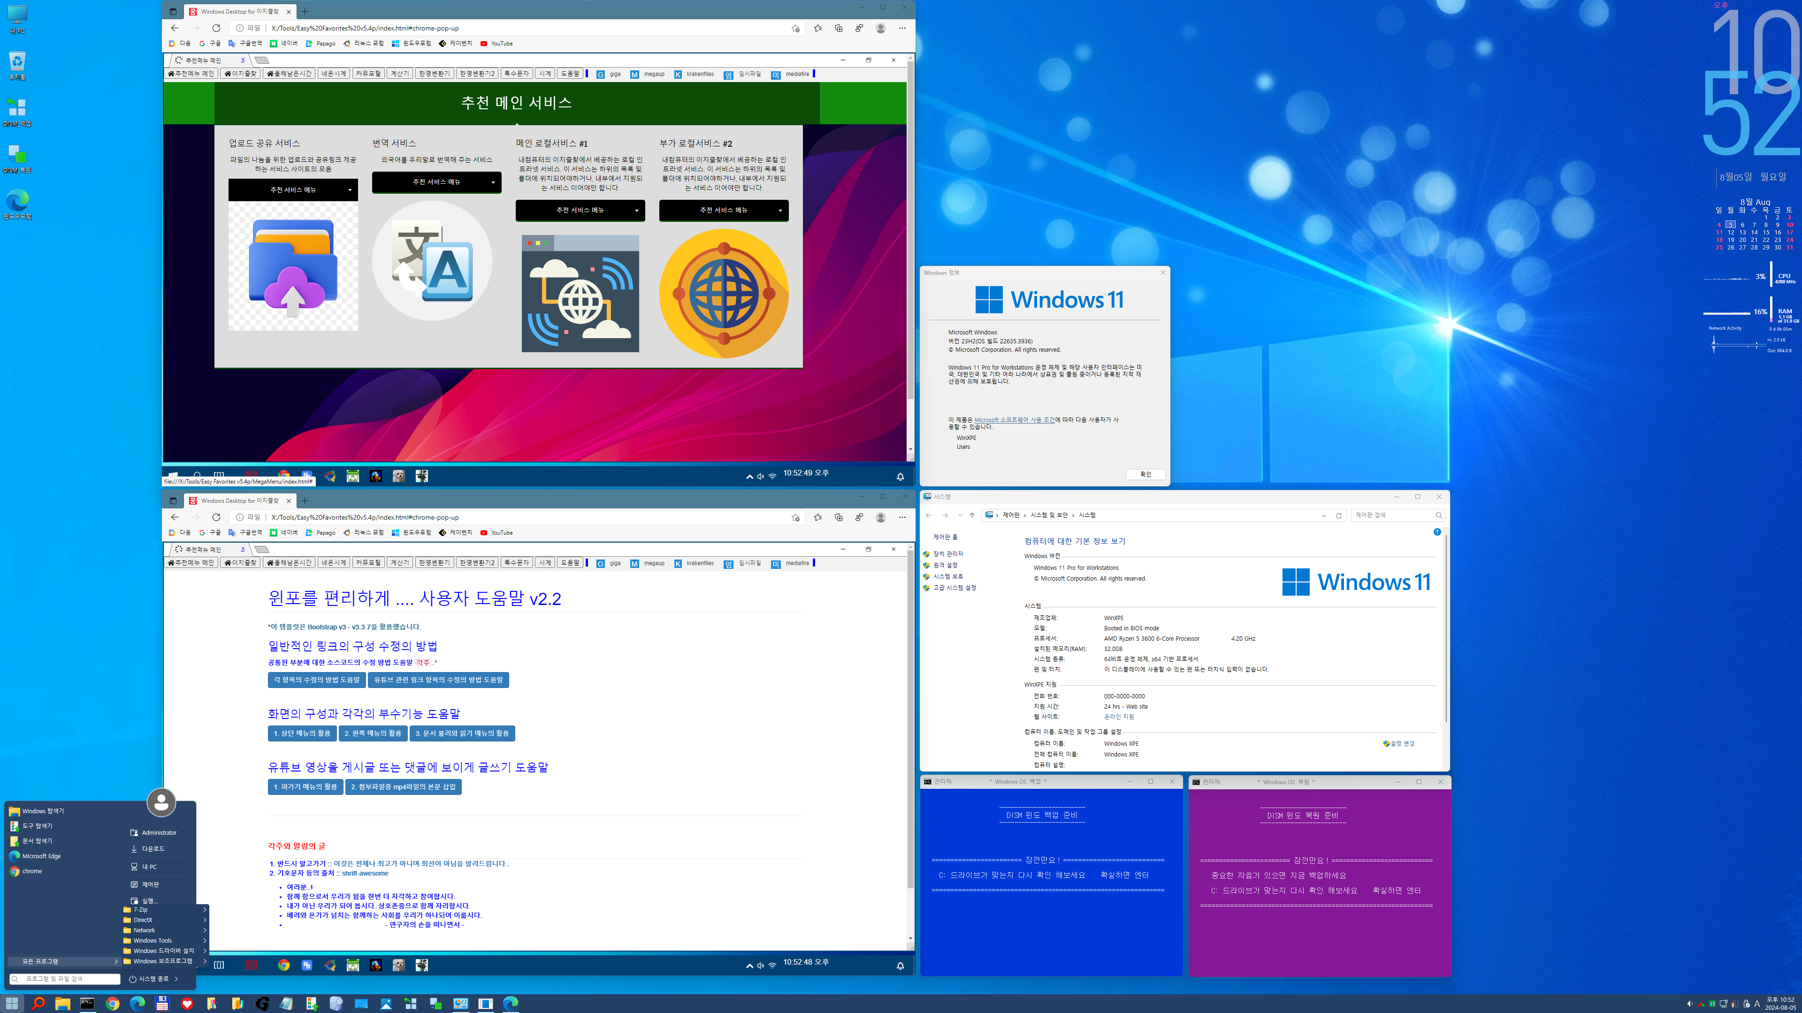Open the 내 PC desktop icon

point(17,19)
